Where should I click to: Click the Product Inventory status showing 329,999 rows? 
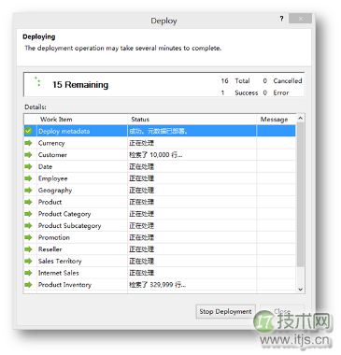tap(158, 285)
